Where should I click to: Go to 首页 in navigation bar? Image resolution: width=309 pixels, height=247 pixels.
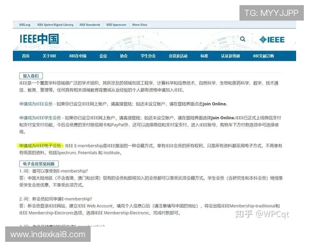(26, 56)
